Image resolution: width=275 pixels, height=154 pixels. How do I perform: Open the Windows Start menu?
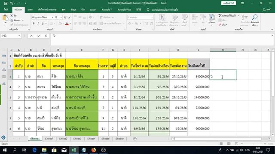click(5, 150)
